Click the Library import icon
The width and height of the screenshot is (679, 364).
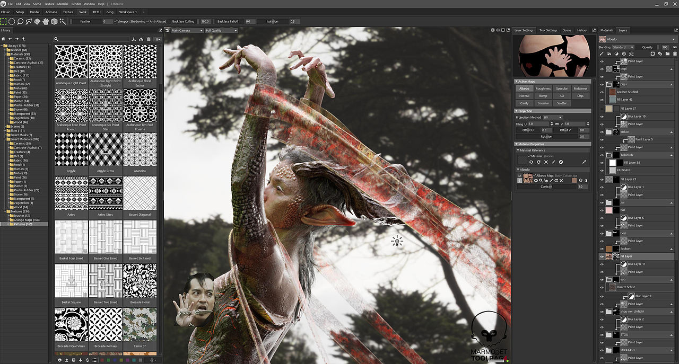tap(134, 39)
